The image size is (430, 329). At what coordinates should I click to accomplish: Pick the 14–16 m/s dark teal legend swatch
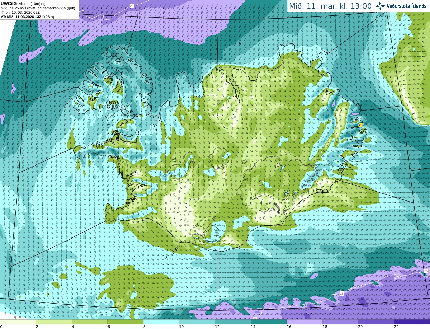click(269, 322)
